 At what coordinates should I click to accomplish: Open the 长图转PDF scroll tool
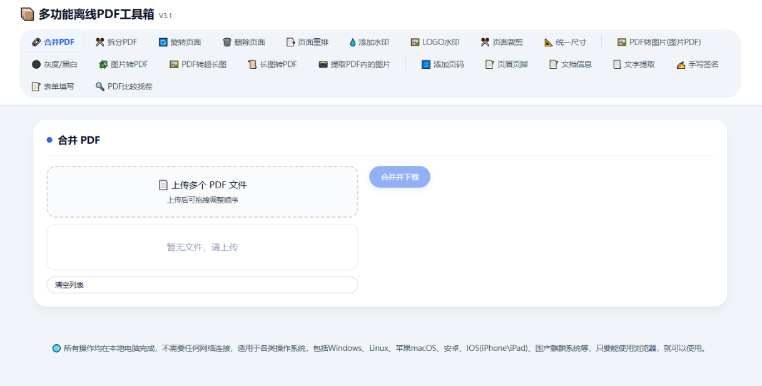tap(272, 64)
